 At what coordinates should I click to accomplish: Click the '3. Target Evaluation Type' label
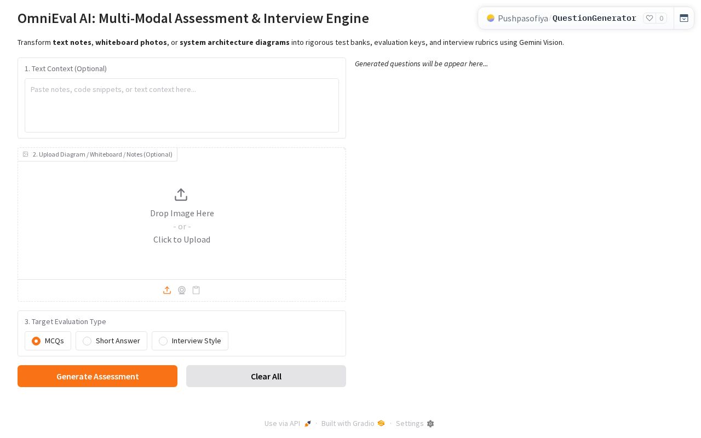[x=65, y=321]
